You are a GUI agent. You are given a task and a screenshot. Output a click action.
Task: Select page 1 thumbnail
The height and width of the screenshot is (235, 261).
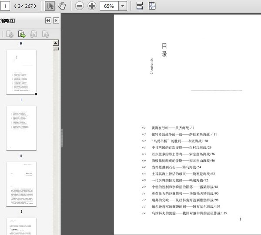coord(21,184)
